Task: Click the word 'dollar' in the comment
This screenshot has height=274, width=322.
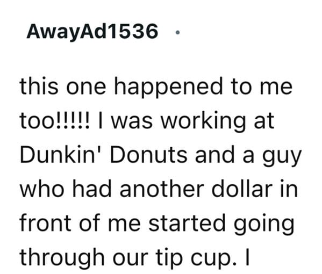Action: (x=242, y=189)
